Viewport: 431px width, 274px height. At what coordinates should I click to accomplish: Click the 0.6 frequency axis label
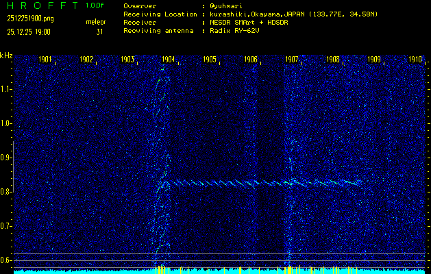pyautogui.click(x=5, y=260)
